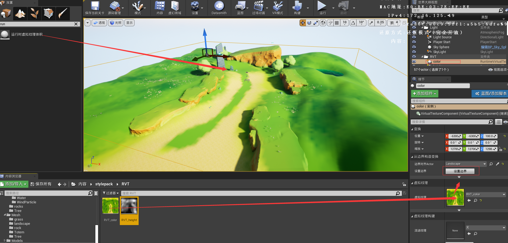Click 保存所有 save all button
508x243 pixels.
41,184
